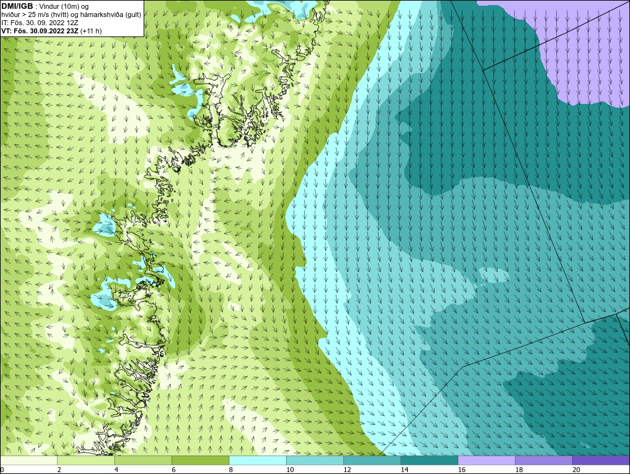Click the 10–12 m/s aqua legend swatch
Screen dimensions: 630x474
click(x=315, y=460)
